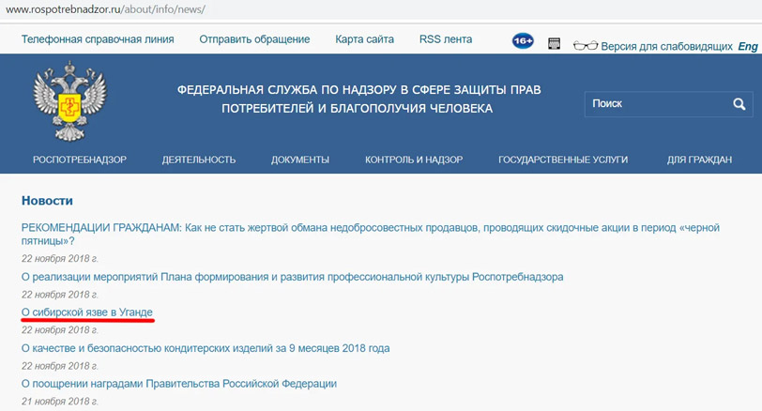Select ГОСУДАРСТВЕННЫЕ УСЛУГИ menu item
Viewport: 762px width, 411px height.
coord(563,160)
